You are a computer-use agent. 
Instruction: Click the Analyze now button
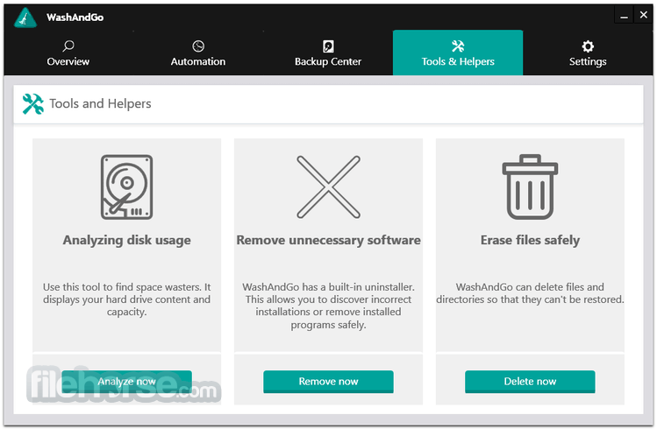click(126, 382)
